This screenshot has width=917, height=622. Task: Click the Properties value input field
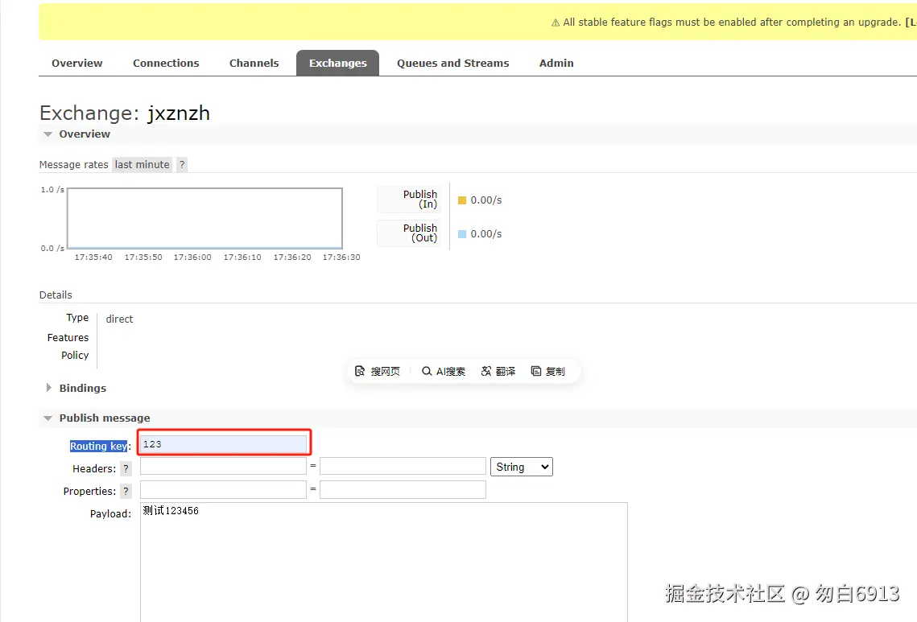coord(403,490)
